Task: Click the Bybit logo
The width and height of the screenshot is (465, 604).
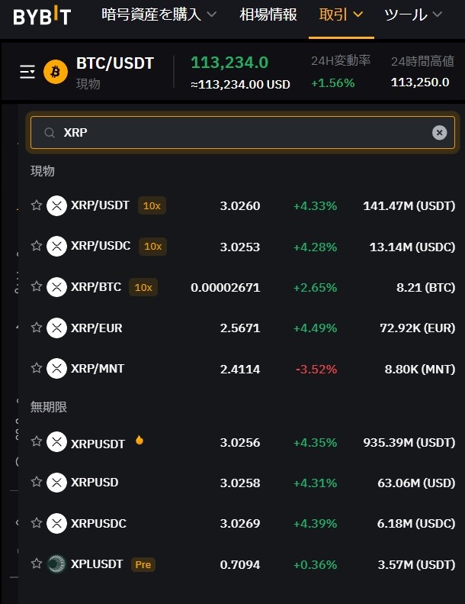Action: (41, 16)
